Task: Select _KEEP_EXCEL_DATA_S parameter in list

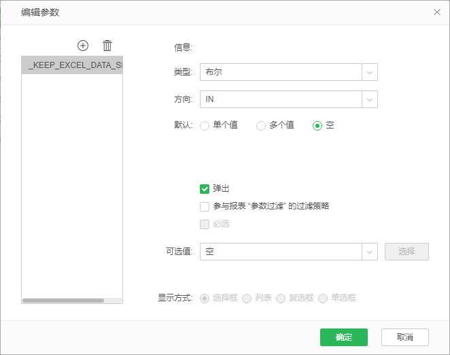Action: (x=72, y=65)
